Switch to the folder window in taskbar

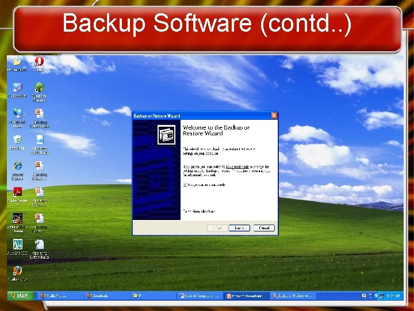pos(154,296)
